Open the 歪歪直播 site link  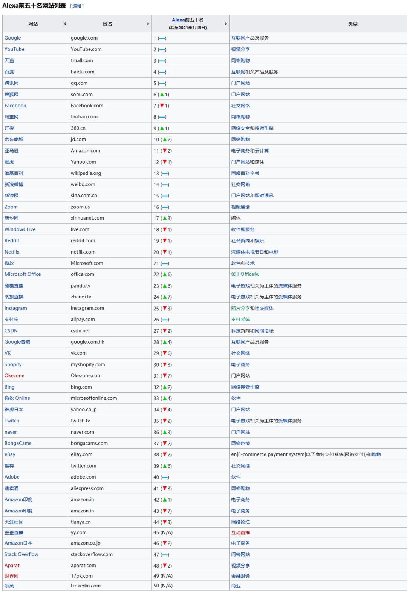(x=14, y=532)
